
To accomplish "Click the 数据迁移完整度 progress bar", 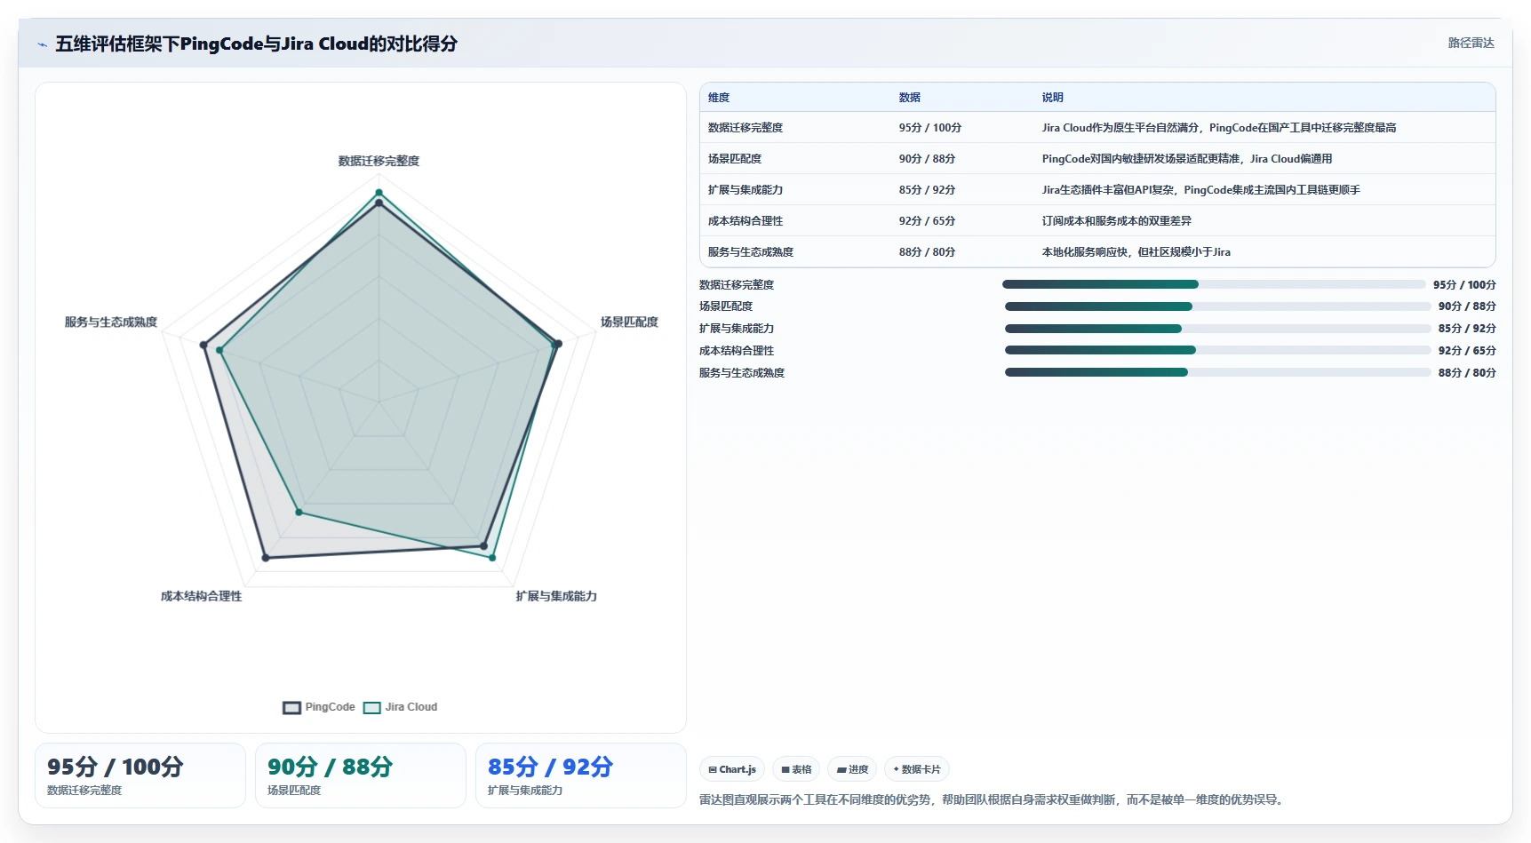I will pos(1214,284).
